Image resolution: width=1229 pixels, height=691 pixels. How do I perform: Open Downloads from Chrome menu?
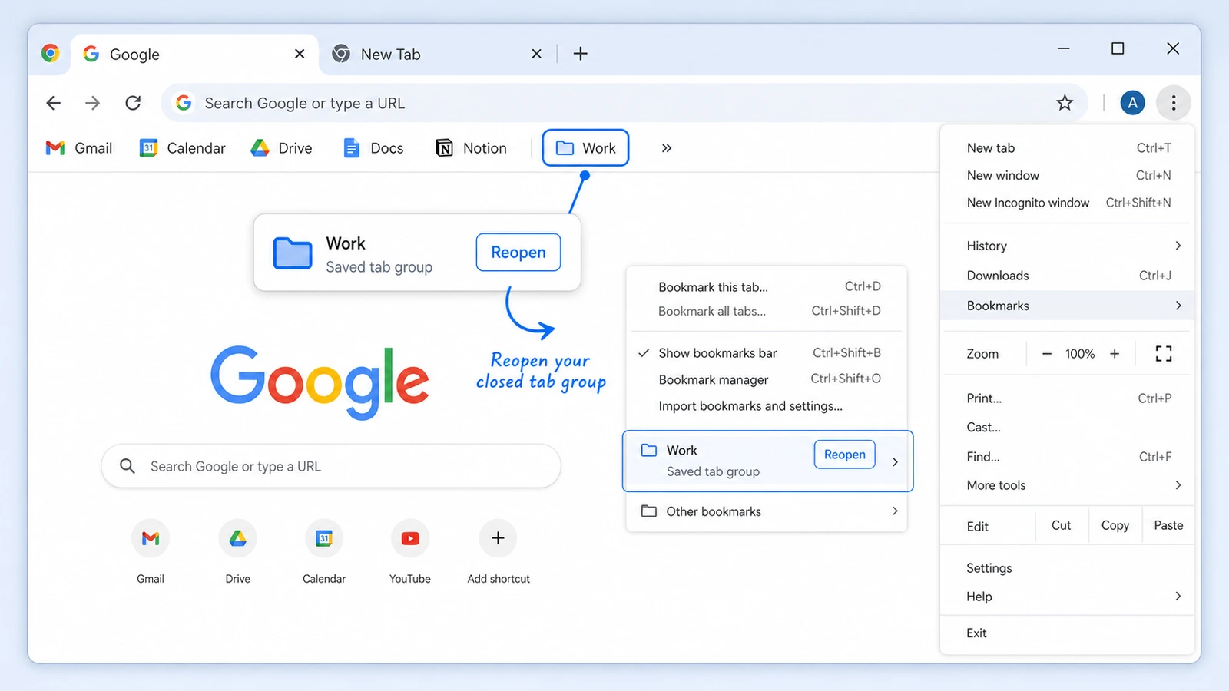click(x=1068, y=276)
